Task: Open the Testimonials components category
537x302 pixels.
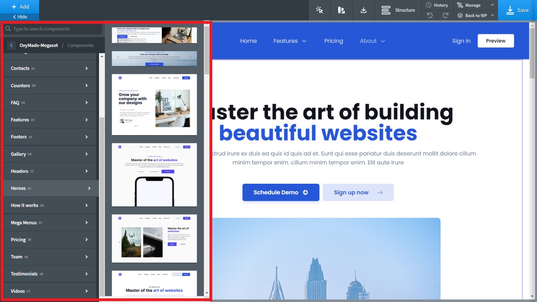Action: (50, 274)
